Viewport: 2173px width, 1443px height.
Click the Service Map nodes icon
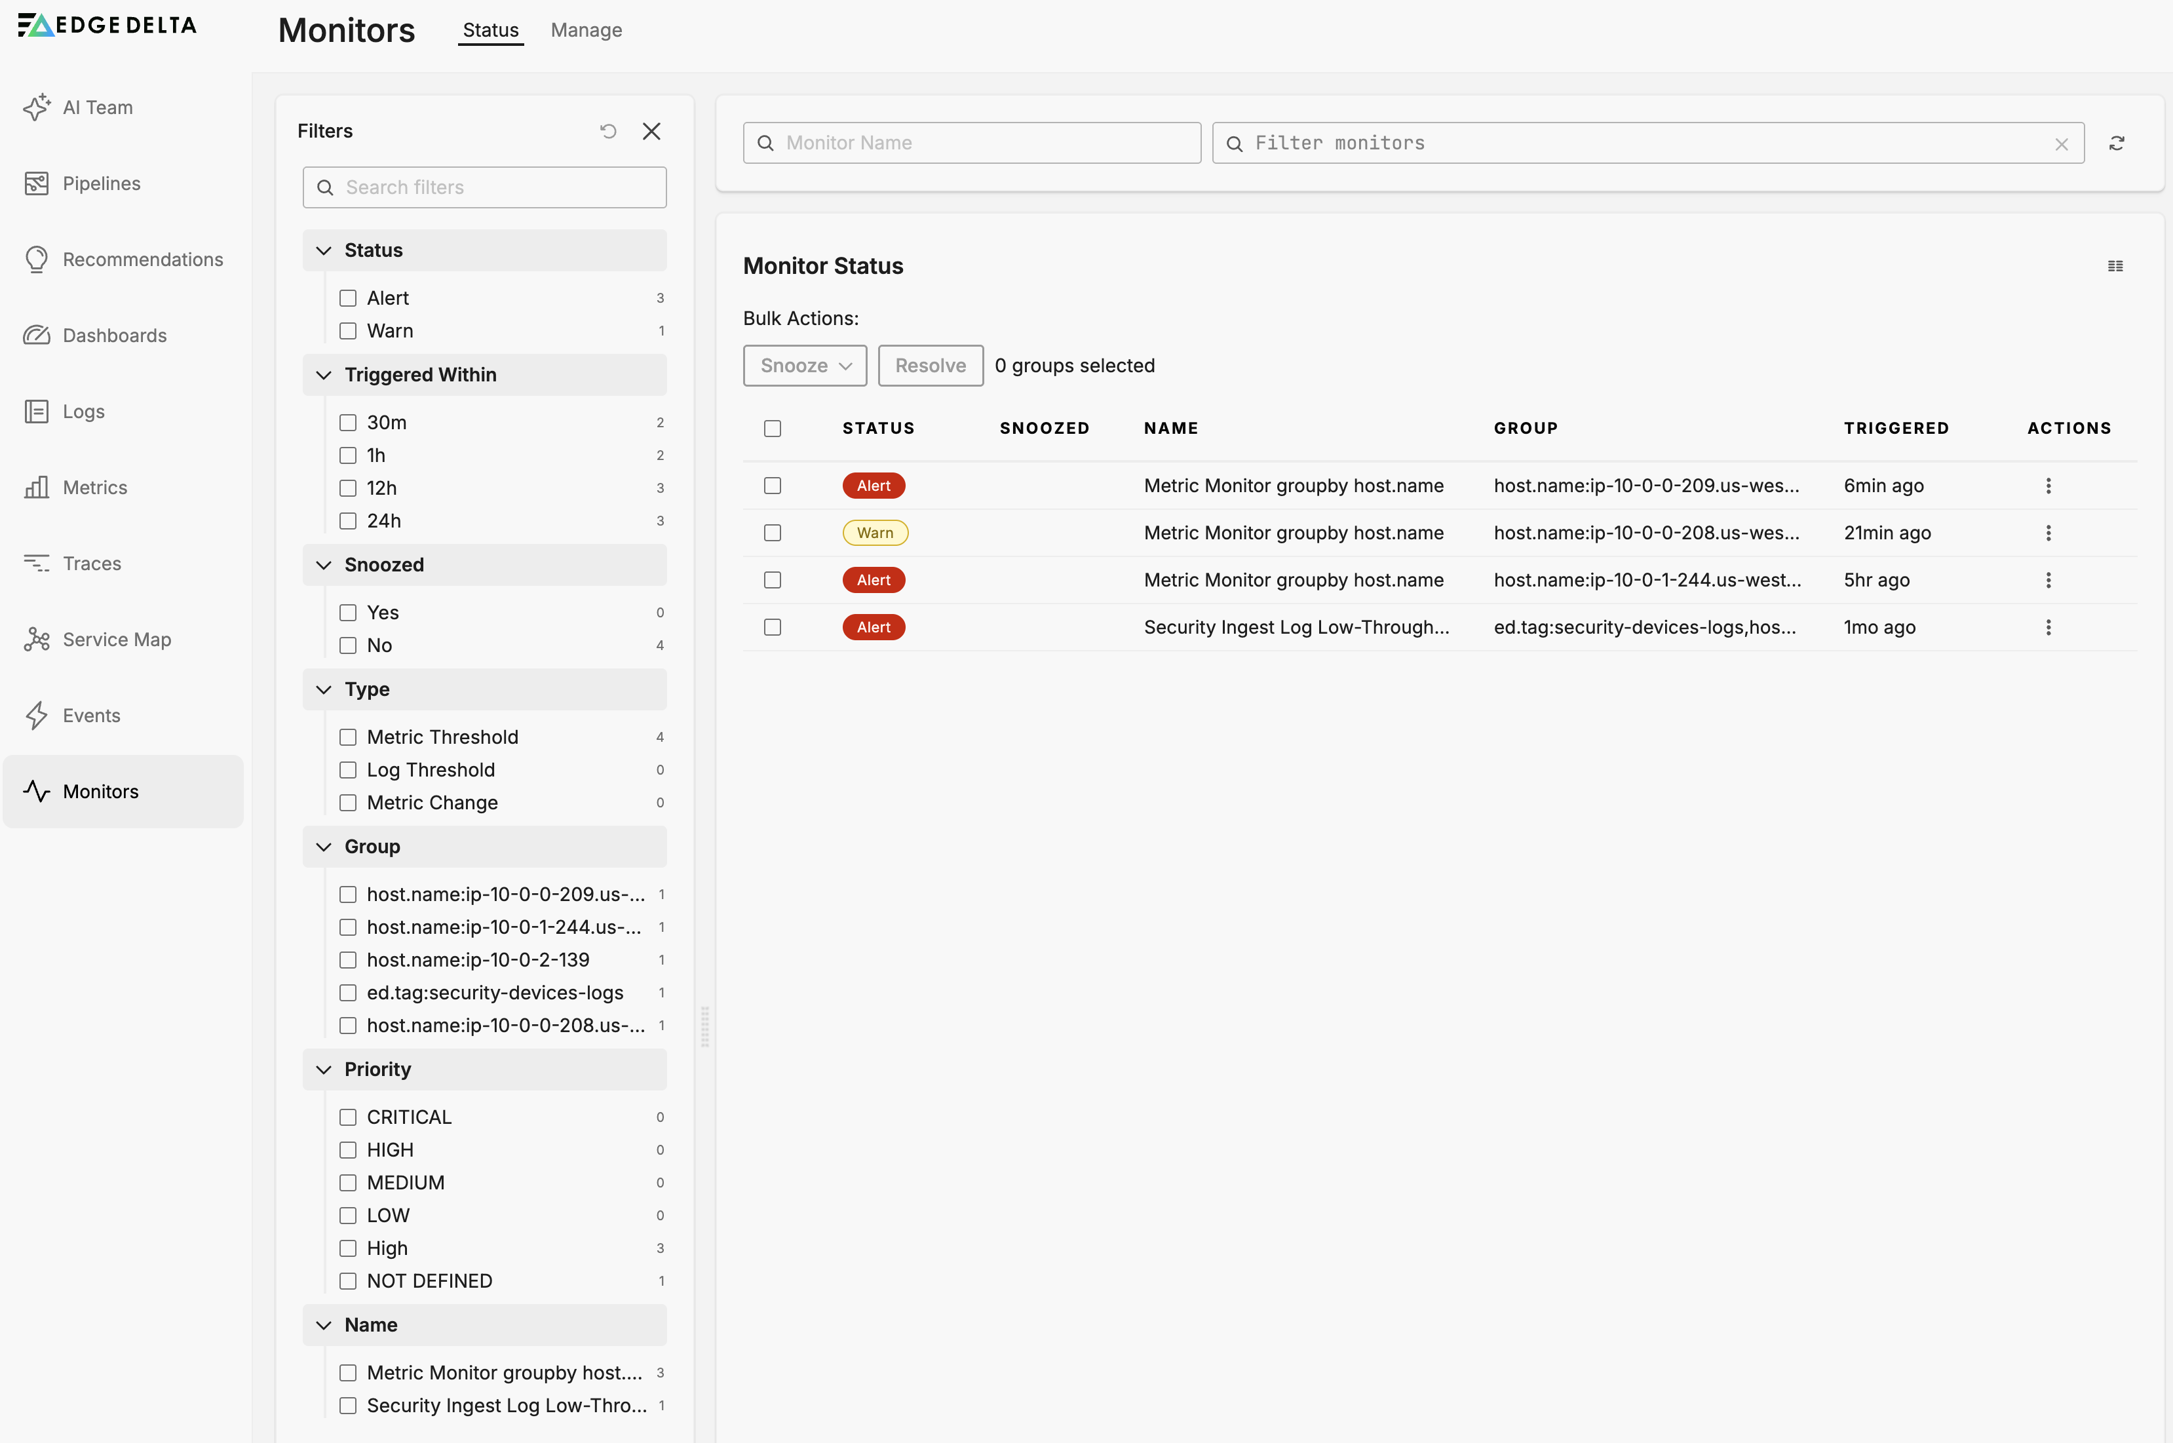(x=37, y=640)
